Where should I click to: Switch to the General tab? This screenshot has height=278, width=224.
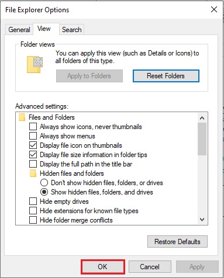(x=19, y=30)
